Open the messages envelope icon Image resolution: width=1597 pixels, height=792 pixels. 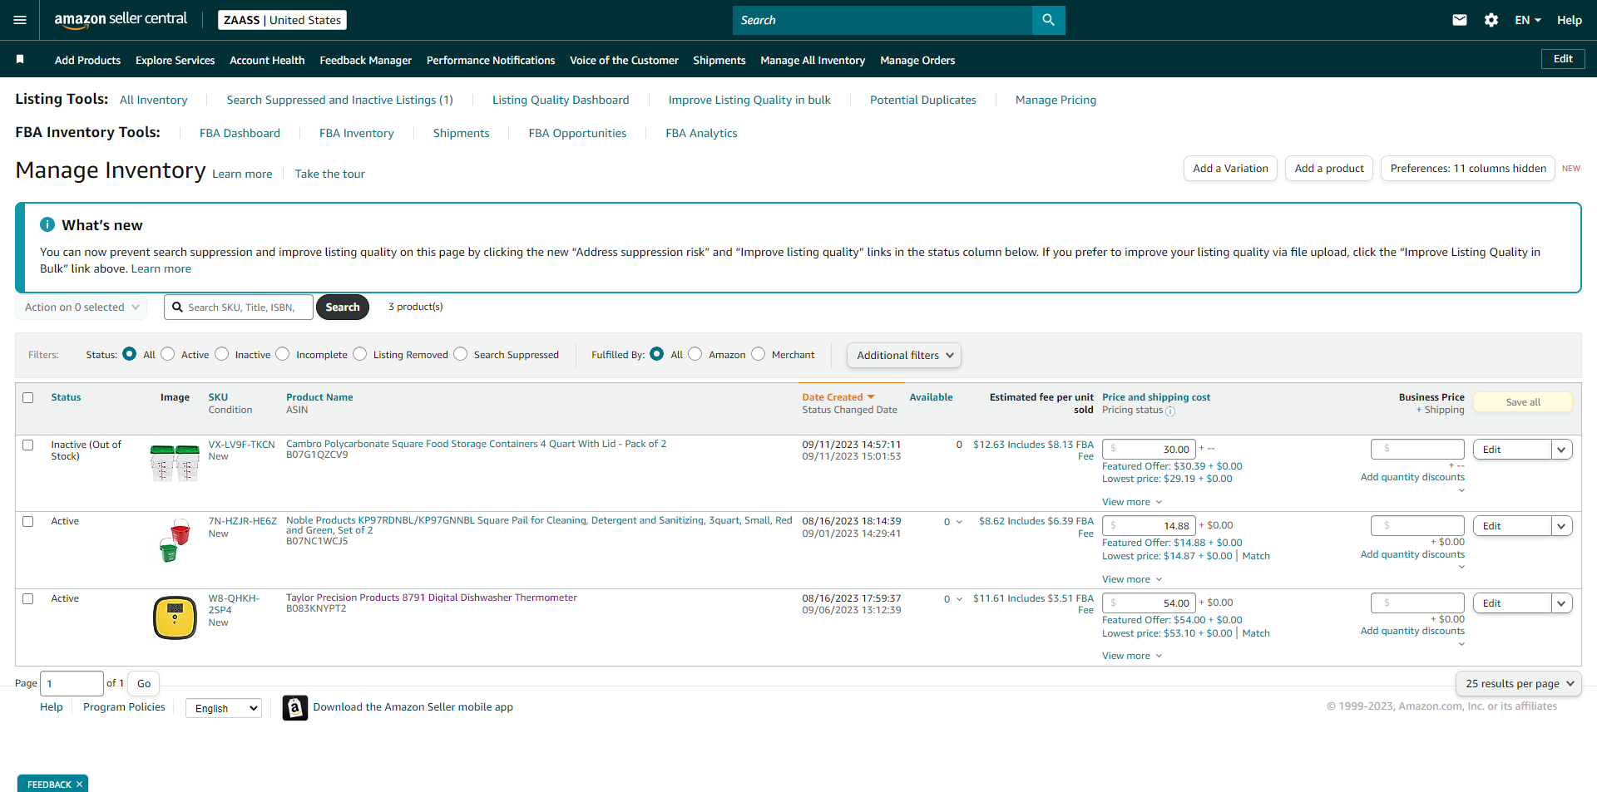(1460, 20)
